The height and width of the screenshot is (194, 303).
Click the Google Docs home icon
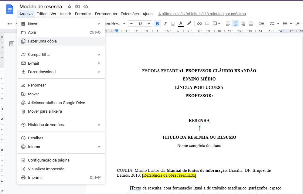tap(10, 9)
